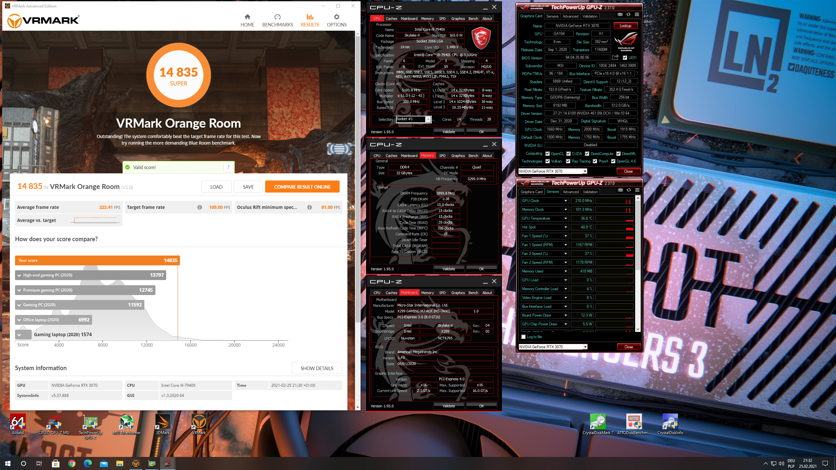Image resolution: width=836 pixels, height=470 pixels.
Task: Click the LOAD button in VRMark
Action: coord(216,187)
